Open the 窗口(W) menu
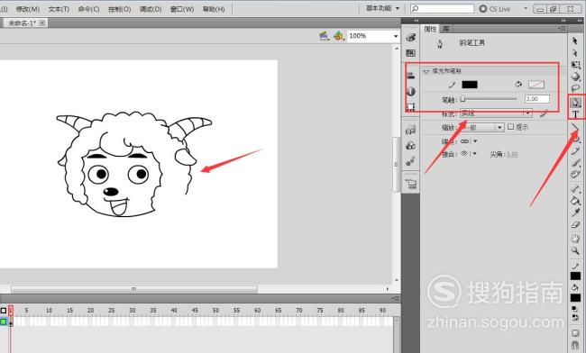This screenshot has width=586, height=353. pyautogui.click(x=182, y=9)
